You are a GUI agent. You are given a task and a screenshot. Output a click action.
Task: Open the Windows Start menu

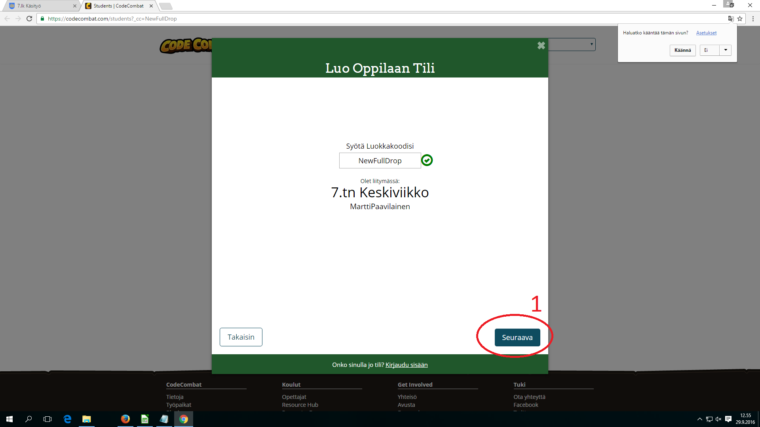click(9, 419)
